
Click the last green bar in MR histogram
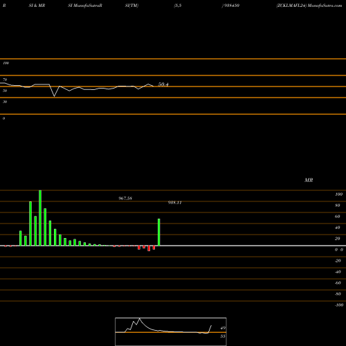(x=159, y=233)
